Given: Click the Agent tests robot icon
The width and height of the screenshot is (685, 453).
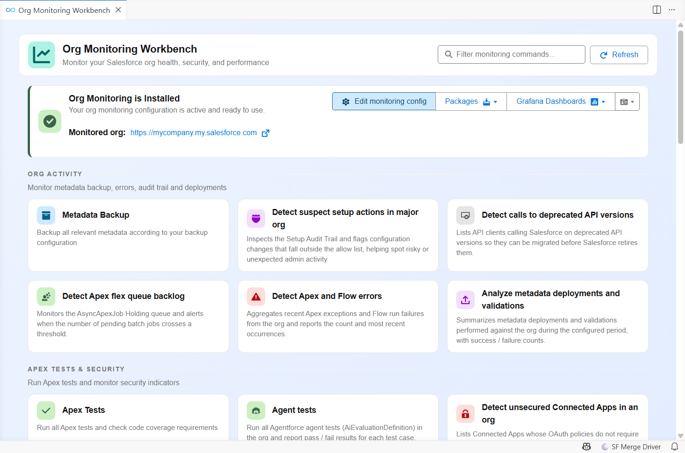Looking at the screenshot, I should click(256, 411).
